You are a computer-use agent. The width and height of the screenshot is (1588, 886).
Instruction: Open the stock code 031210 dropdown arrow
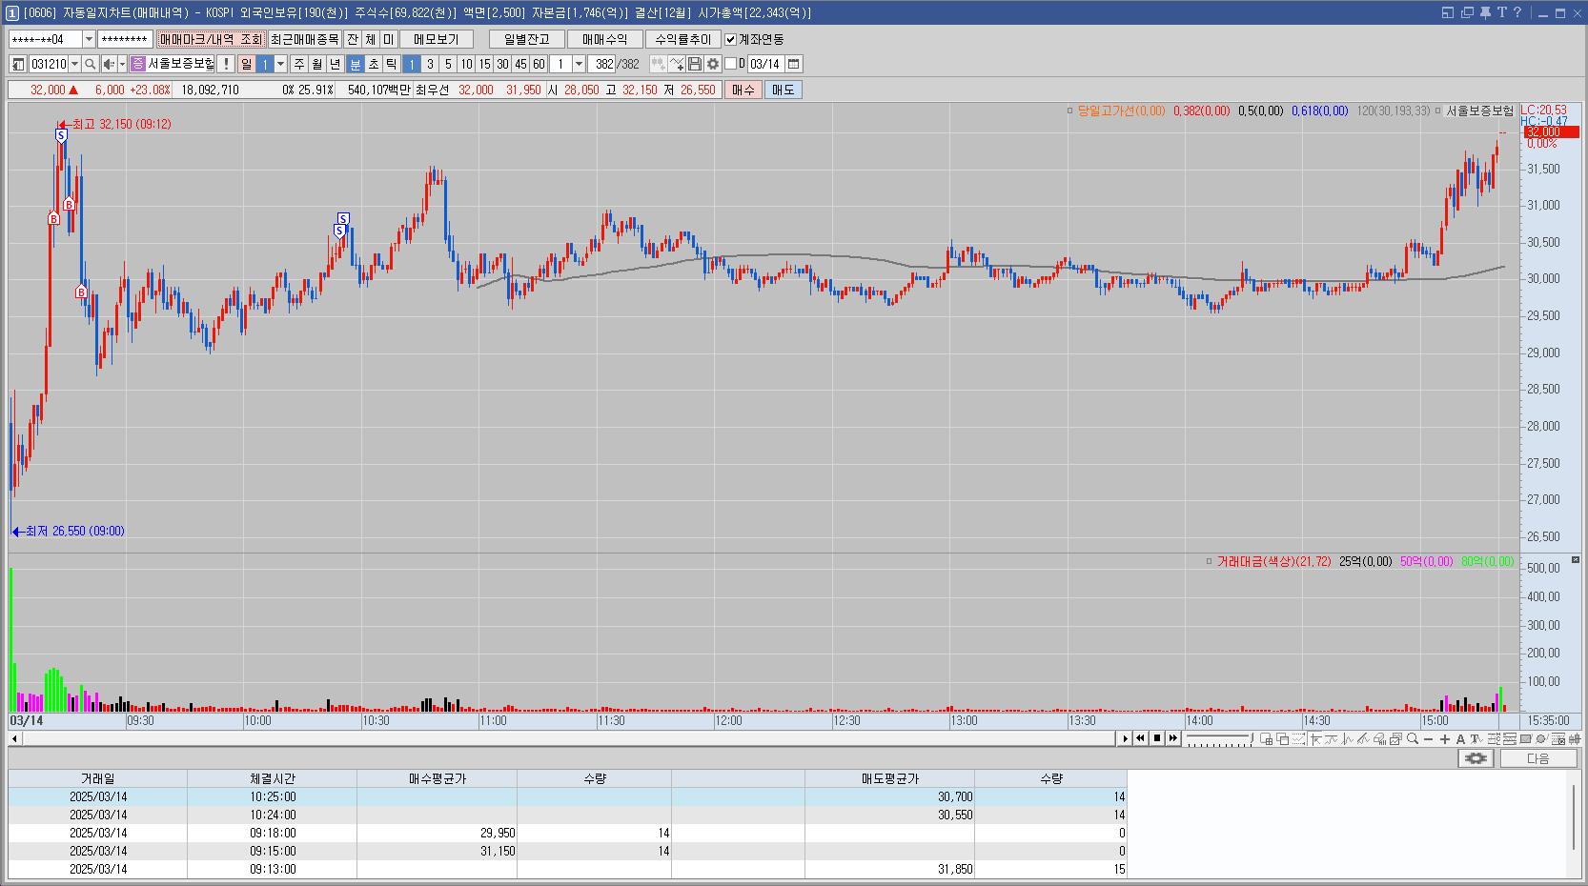click(74, 64)
